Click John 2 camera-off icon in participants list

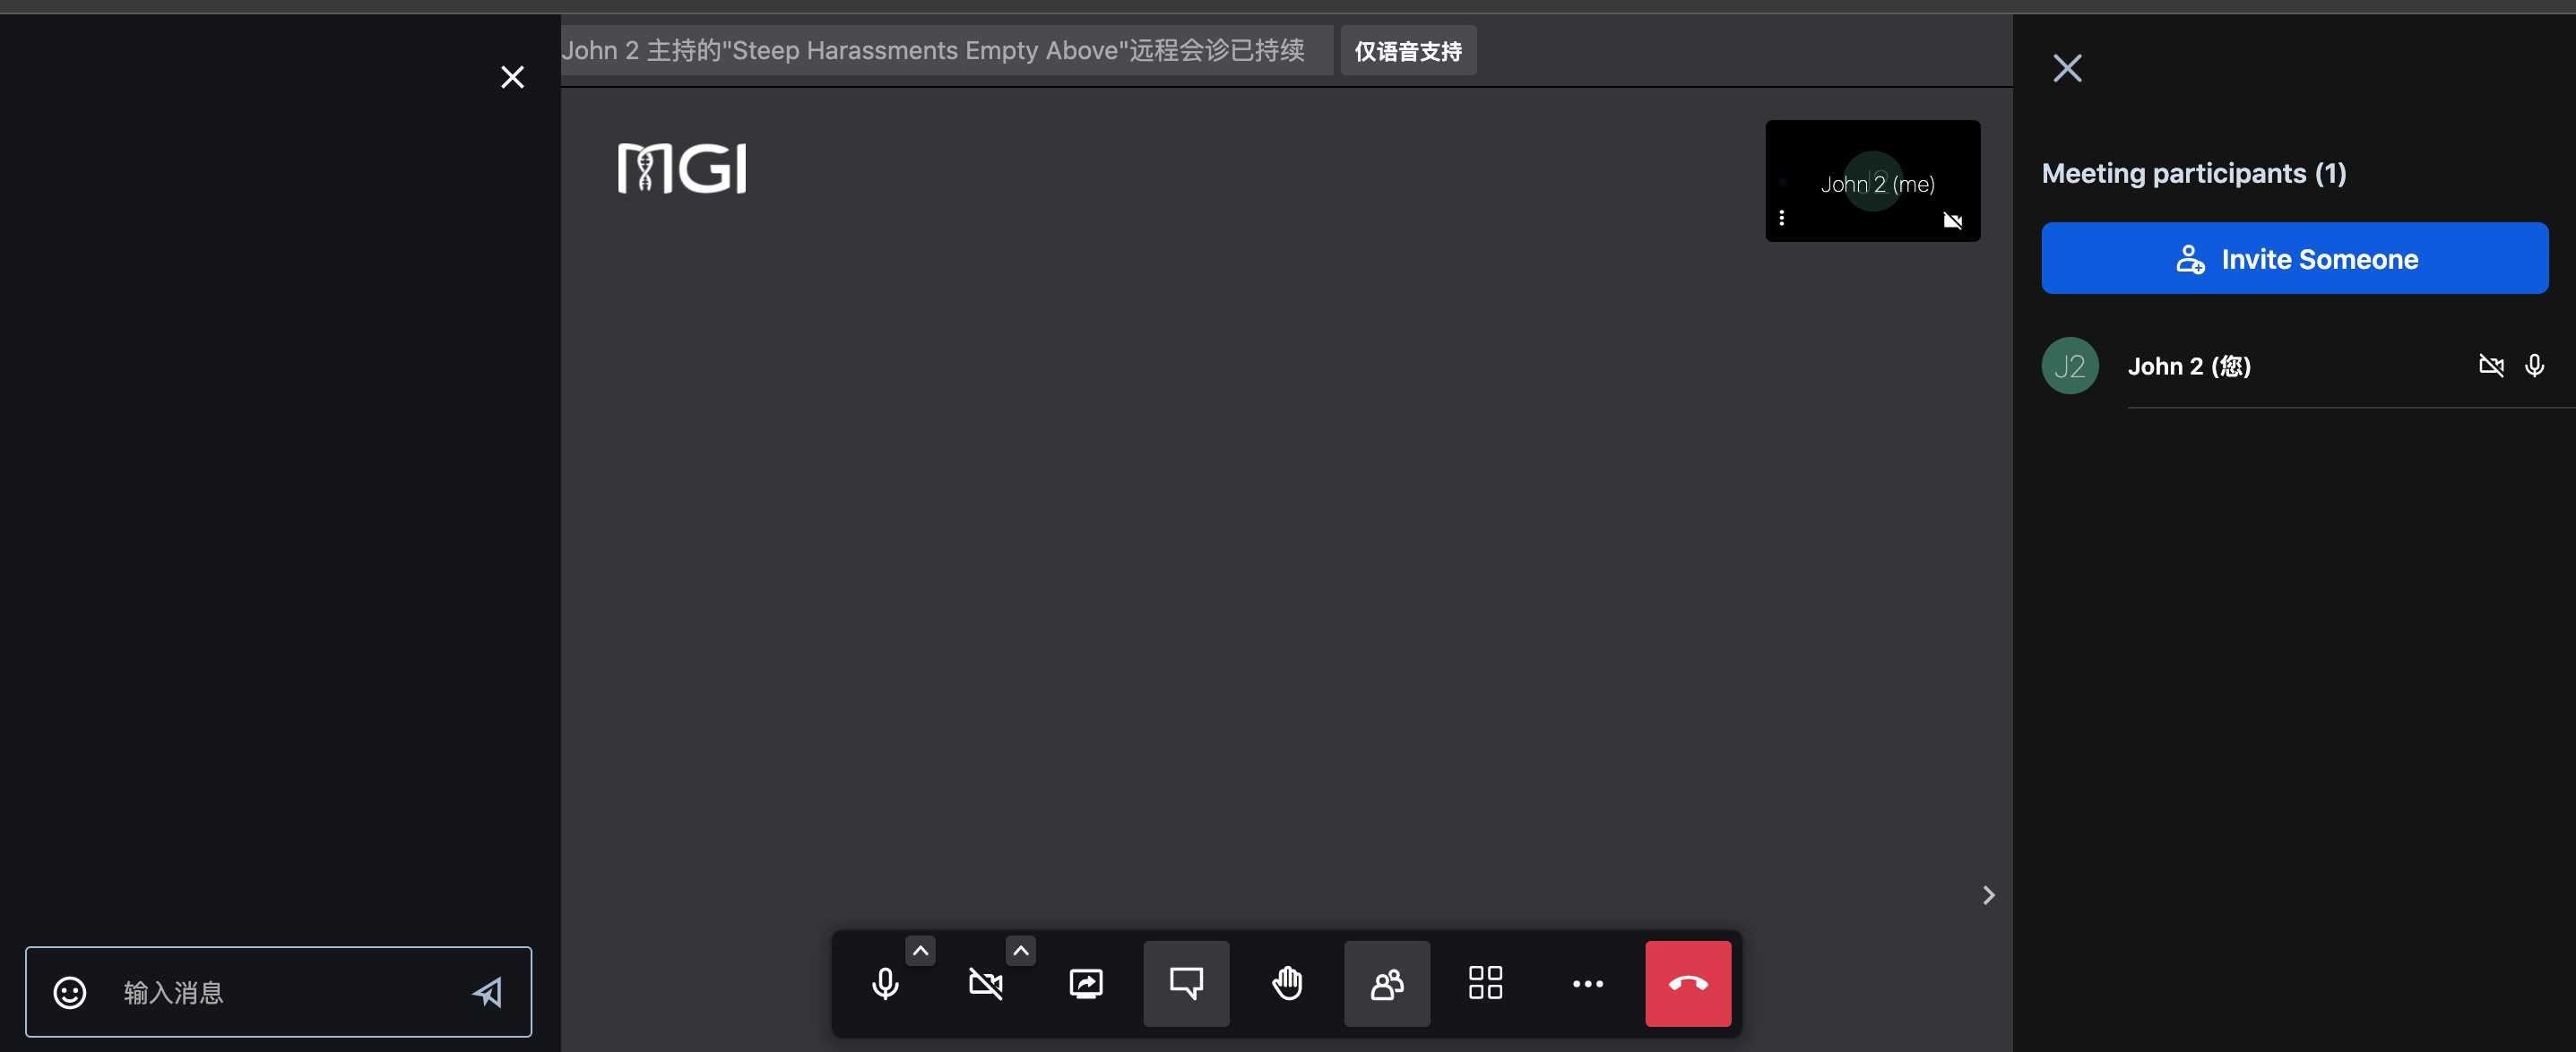2491,366
